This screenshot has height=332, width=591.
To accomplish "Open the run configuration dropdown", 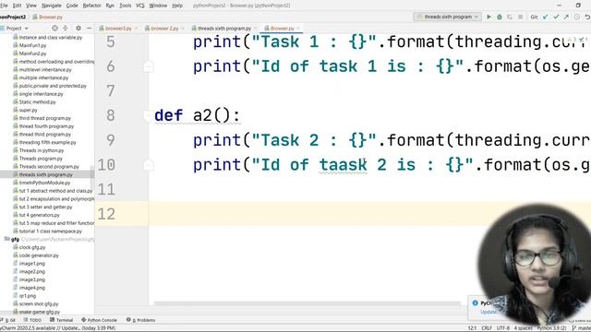I will tap(447, 17).
